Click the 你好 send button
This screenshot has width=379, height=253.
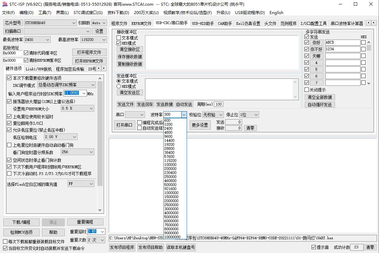[316, 43]
